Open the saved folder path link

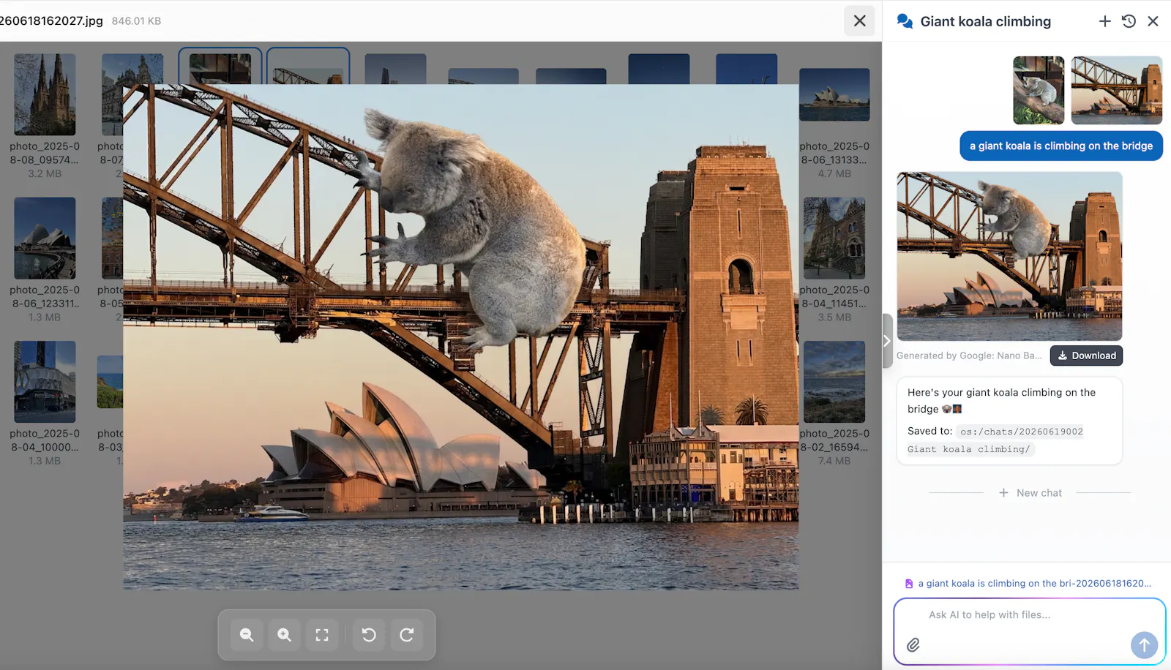pyautogui.click(x=995, y=440)
